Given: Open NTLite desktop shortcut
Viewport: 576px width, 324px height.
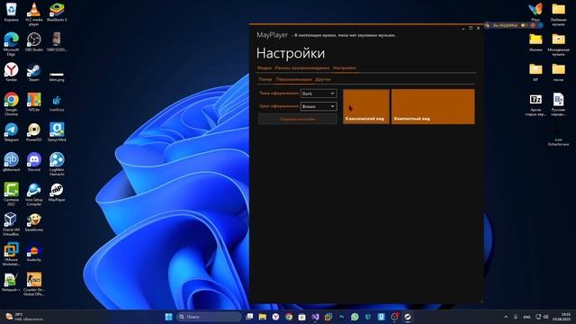Looking at the screenshot, I should (x=34, y=102).
